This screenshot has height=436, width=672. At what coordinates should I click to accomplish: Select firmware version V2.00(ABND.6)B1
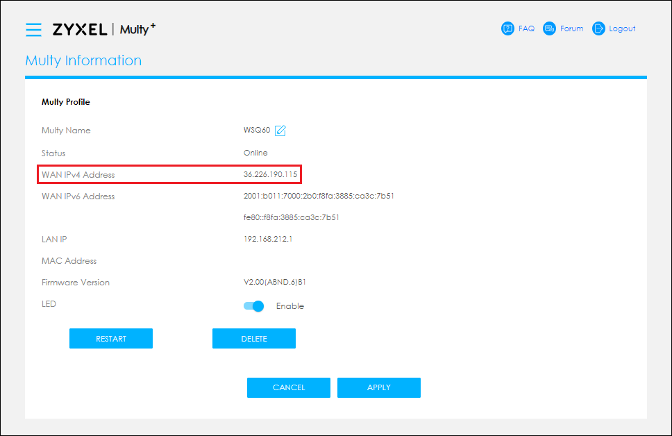tap(275, 282)
